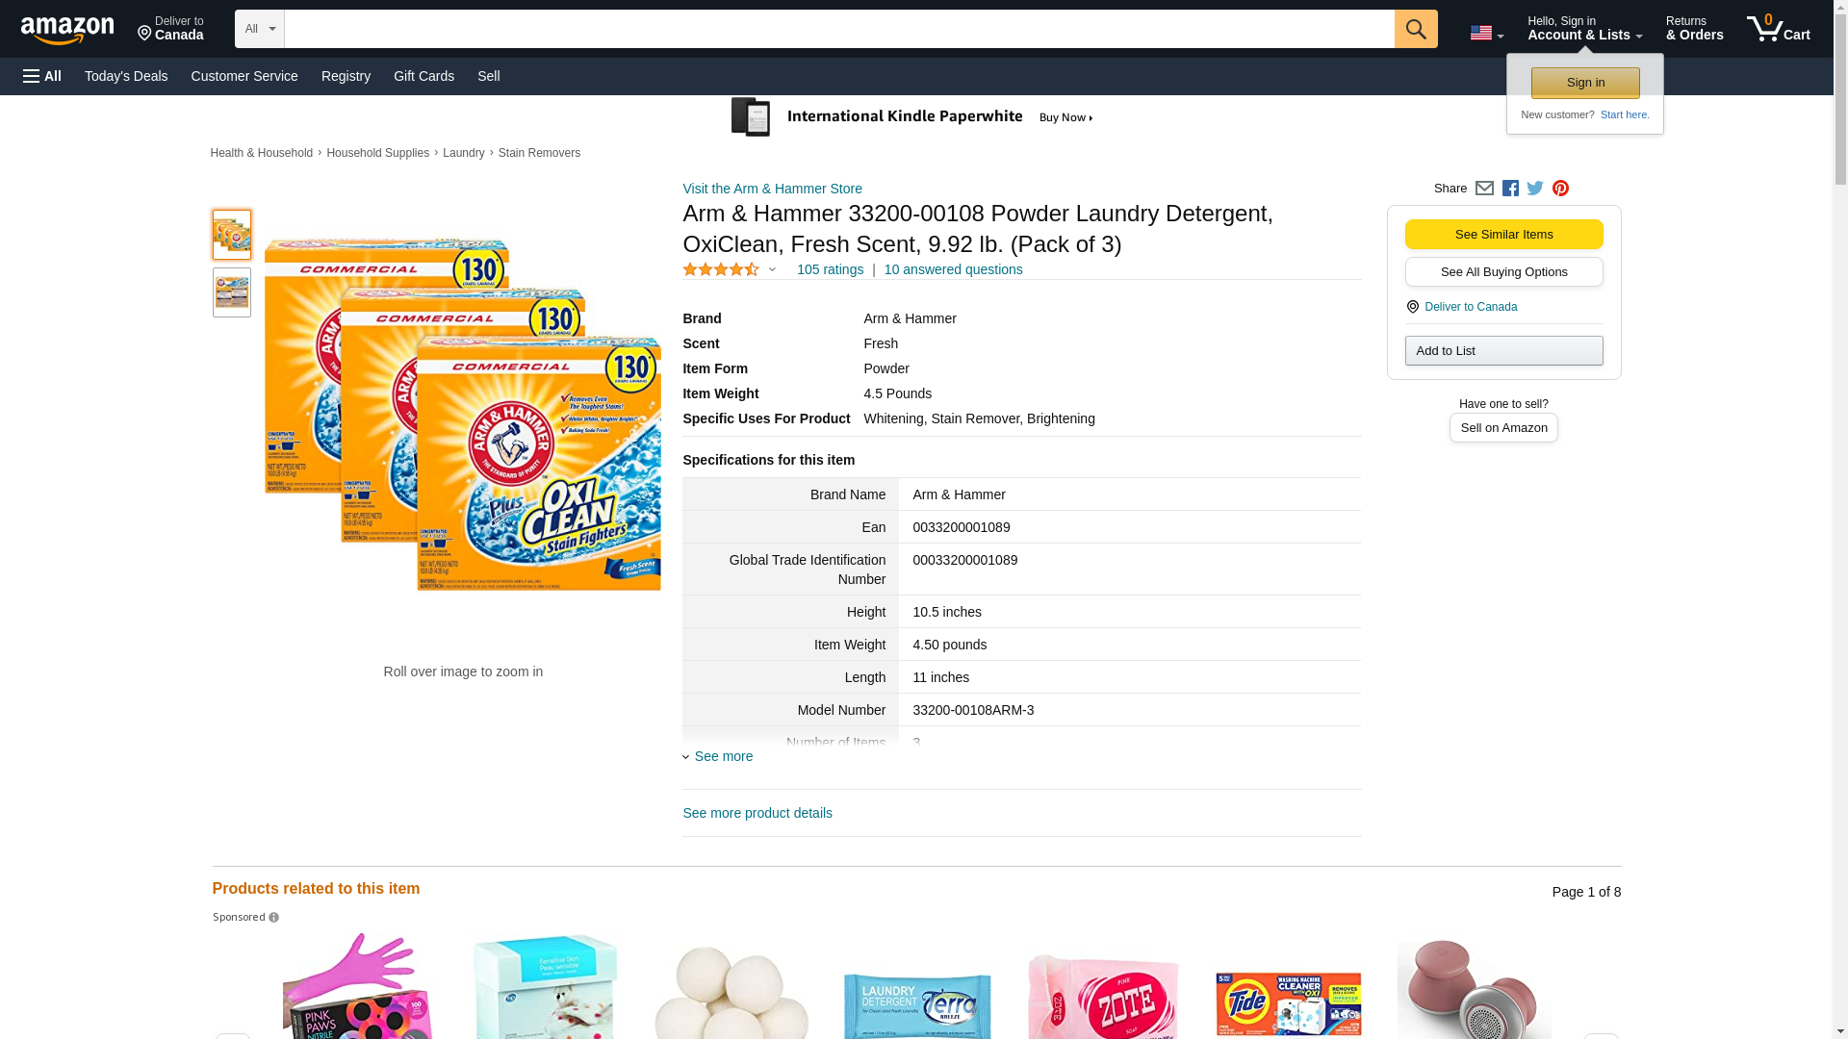Viewport: 1848px width, 1039px height.
Task: Open the All hamburger menu
Action: pyautogui.click(x=42, y=76)
